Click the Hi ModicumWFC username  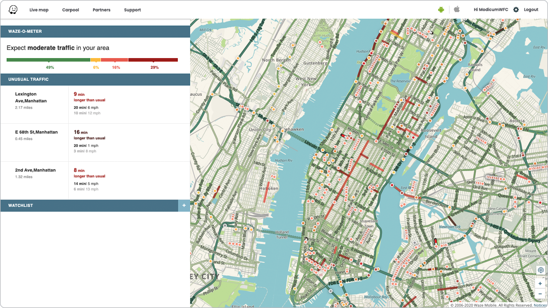click(x=491, y=10)
